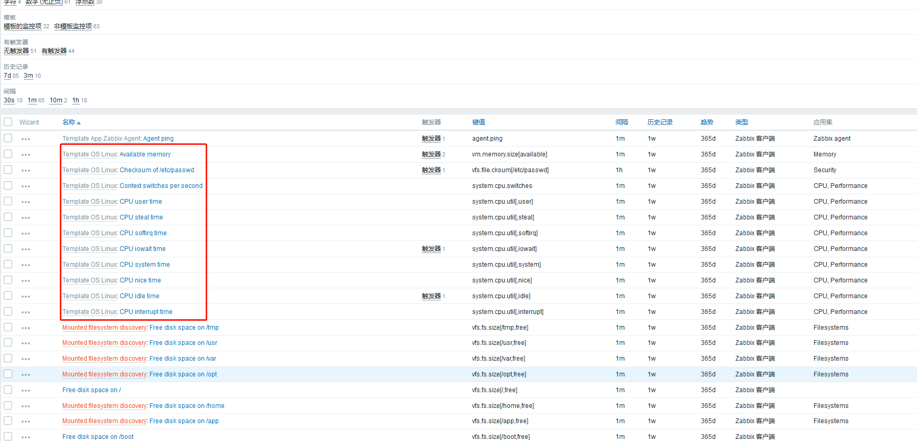The height and width of the screenshot is (441, 917).
Task: Open wizard dots for Free disk space on /tmp
Action: tap(26, 328)
